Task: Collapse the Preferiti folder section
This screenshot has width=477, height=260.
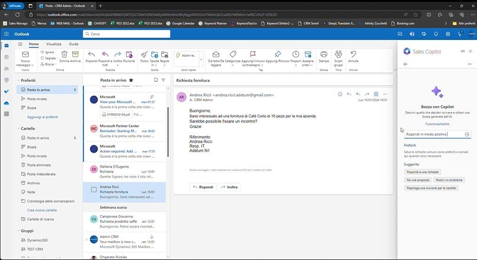Action: pos(17,81)
